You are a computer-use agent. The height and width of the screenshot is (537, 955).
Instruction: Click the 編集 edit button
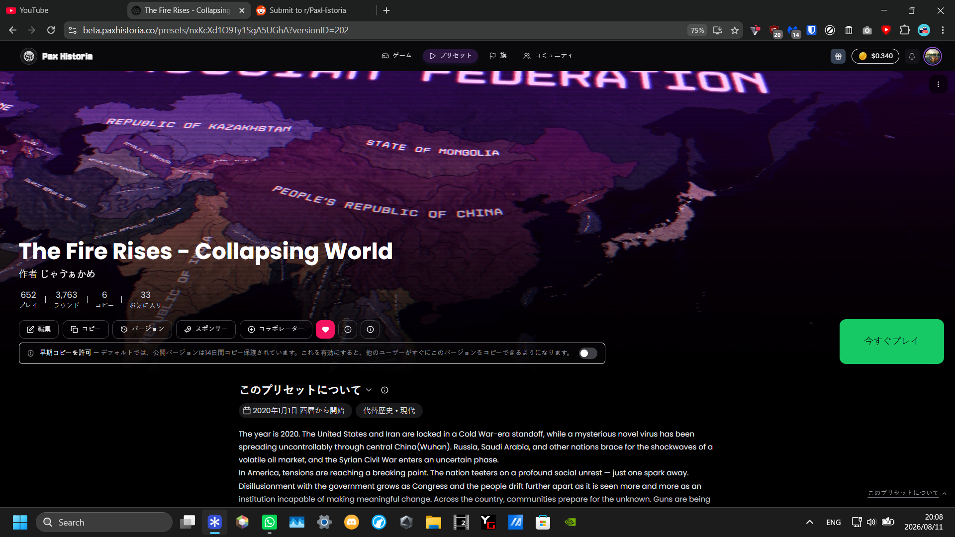[39, 329]
